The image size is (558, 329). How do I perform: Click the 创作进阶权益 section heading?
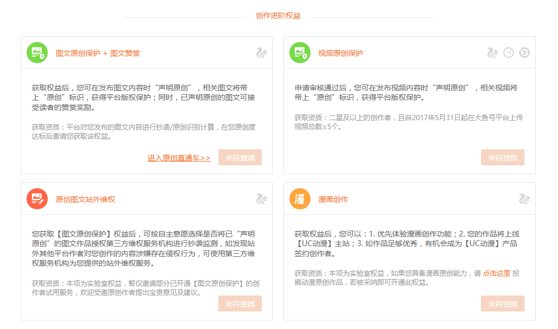pyautogui.click(x=278, y=16)
